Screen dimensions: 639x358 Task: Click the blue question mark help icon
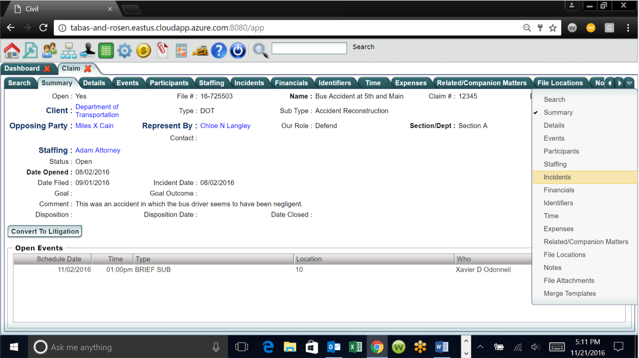(219, 50)
